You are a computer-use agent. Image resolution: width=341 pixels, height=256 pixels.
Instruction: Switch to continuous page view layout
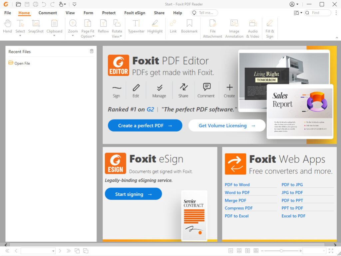point(239,251)
